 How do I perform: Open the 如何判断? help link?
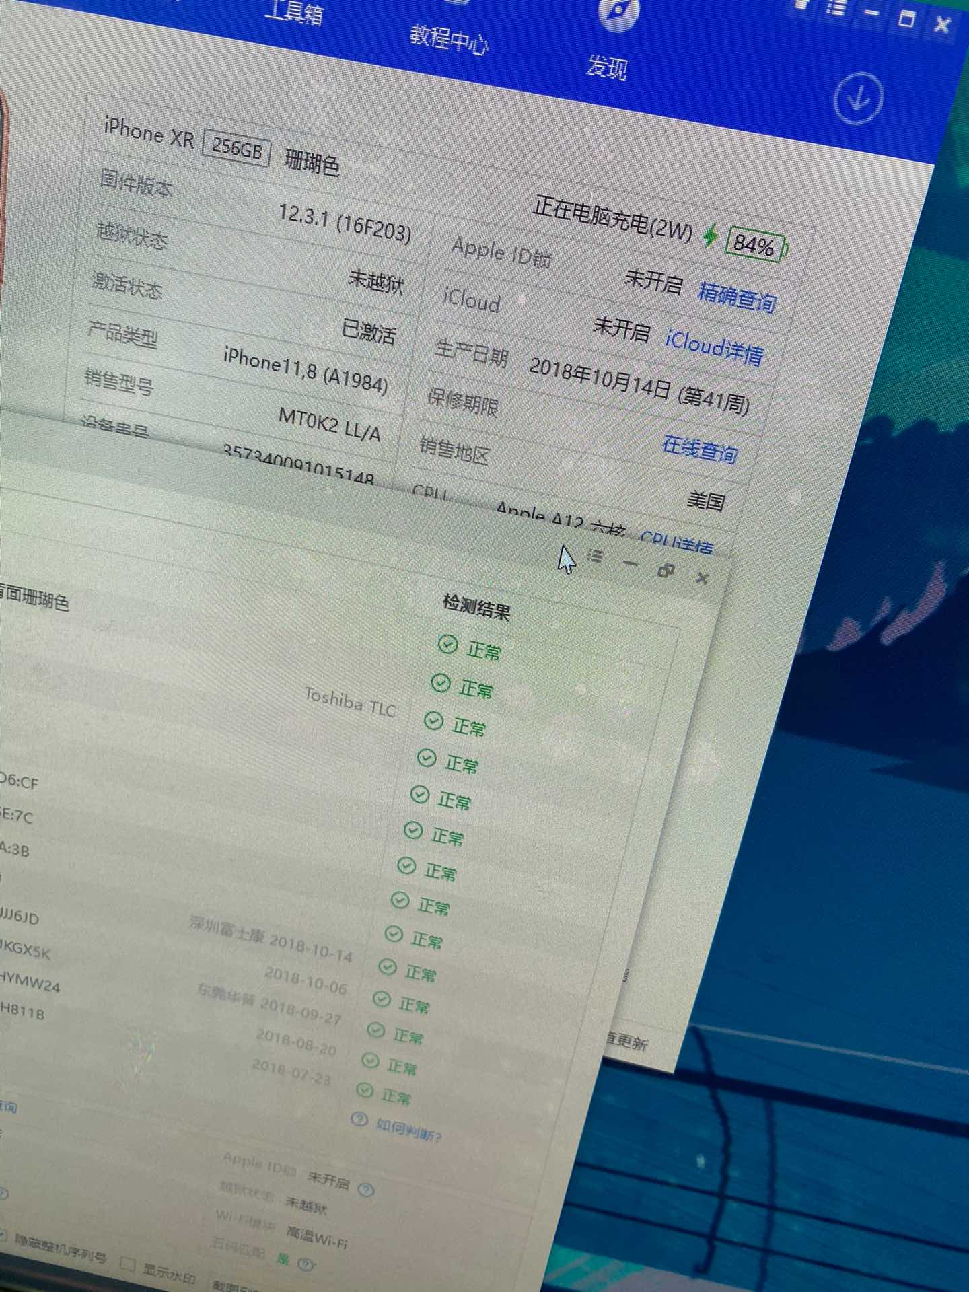pos(408,1130)
